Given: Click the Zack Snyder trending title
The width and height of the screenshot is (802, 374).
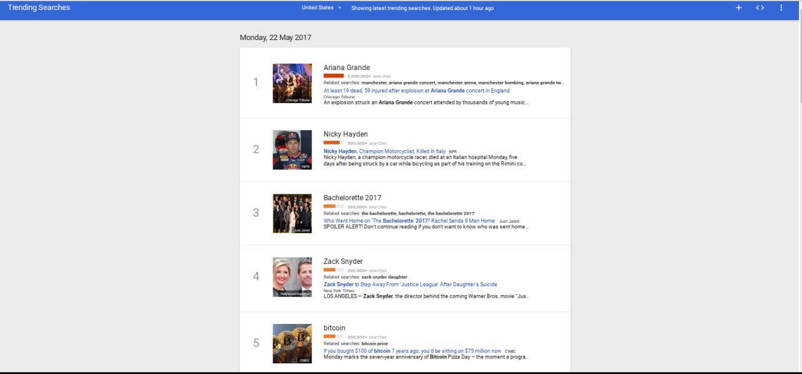Looking at the screenshot, I should [x=343, y=261].
